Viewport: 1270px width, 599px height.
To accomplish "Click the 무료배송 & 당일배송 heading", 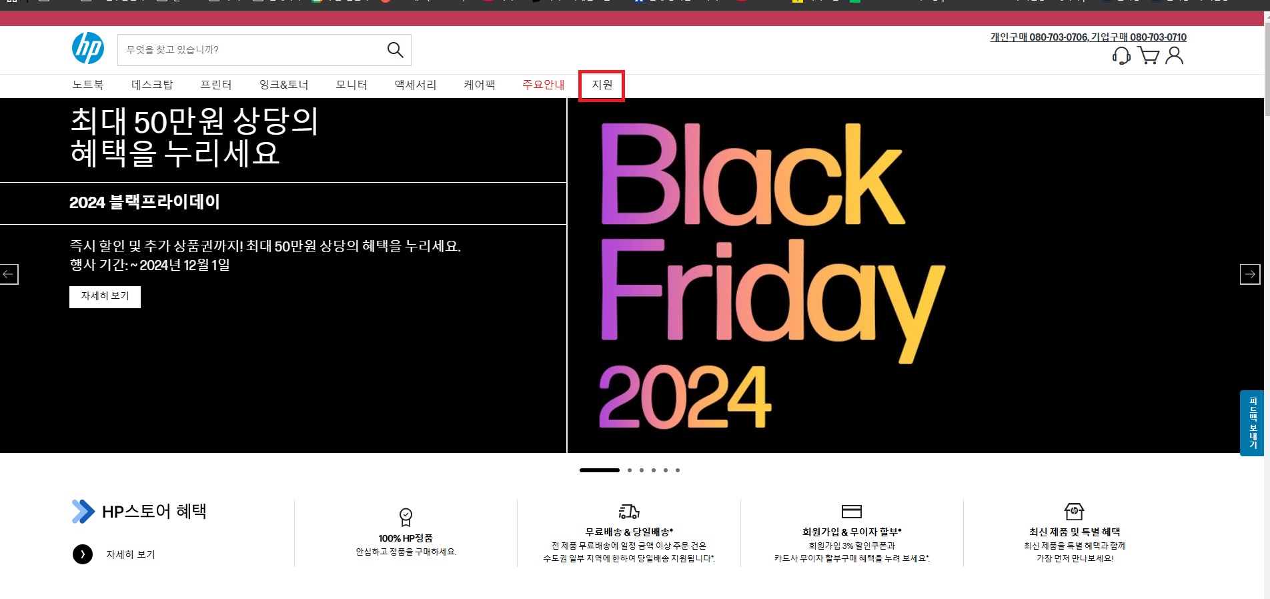I will [629, 532].
